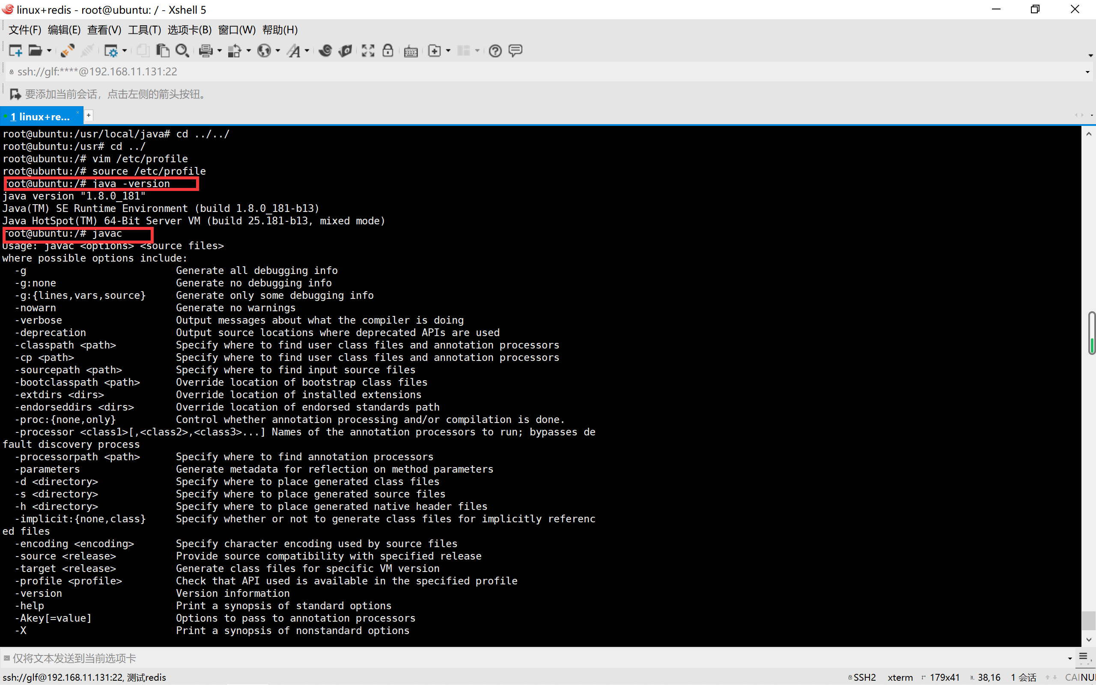Click the '1 会话' status entry
Screen dimensions: 1096x685
1024,677
